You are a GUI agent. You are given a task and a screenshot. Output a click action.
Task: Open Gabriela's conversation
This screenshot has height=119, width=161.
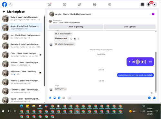coord(22,46)
